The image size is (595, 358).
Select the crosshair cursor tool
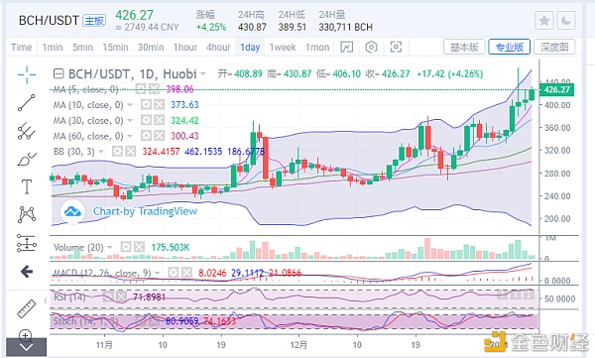coord(27,74)
